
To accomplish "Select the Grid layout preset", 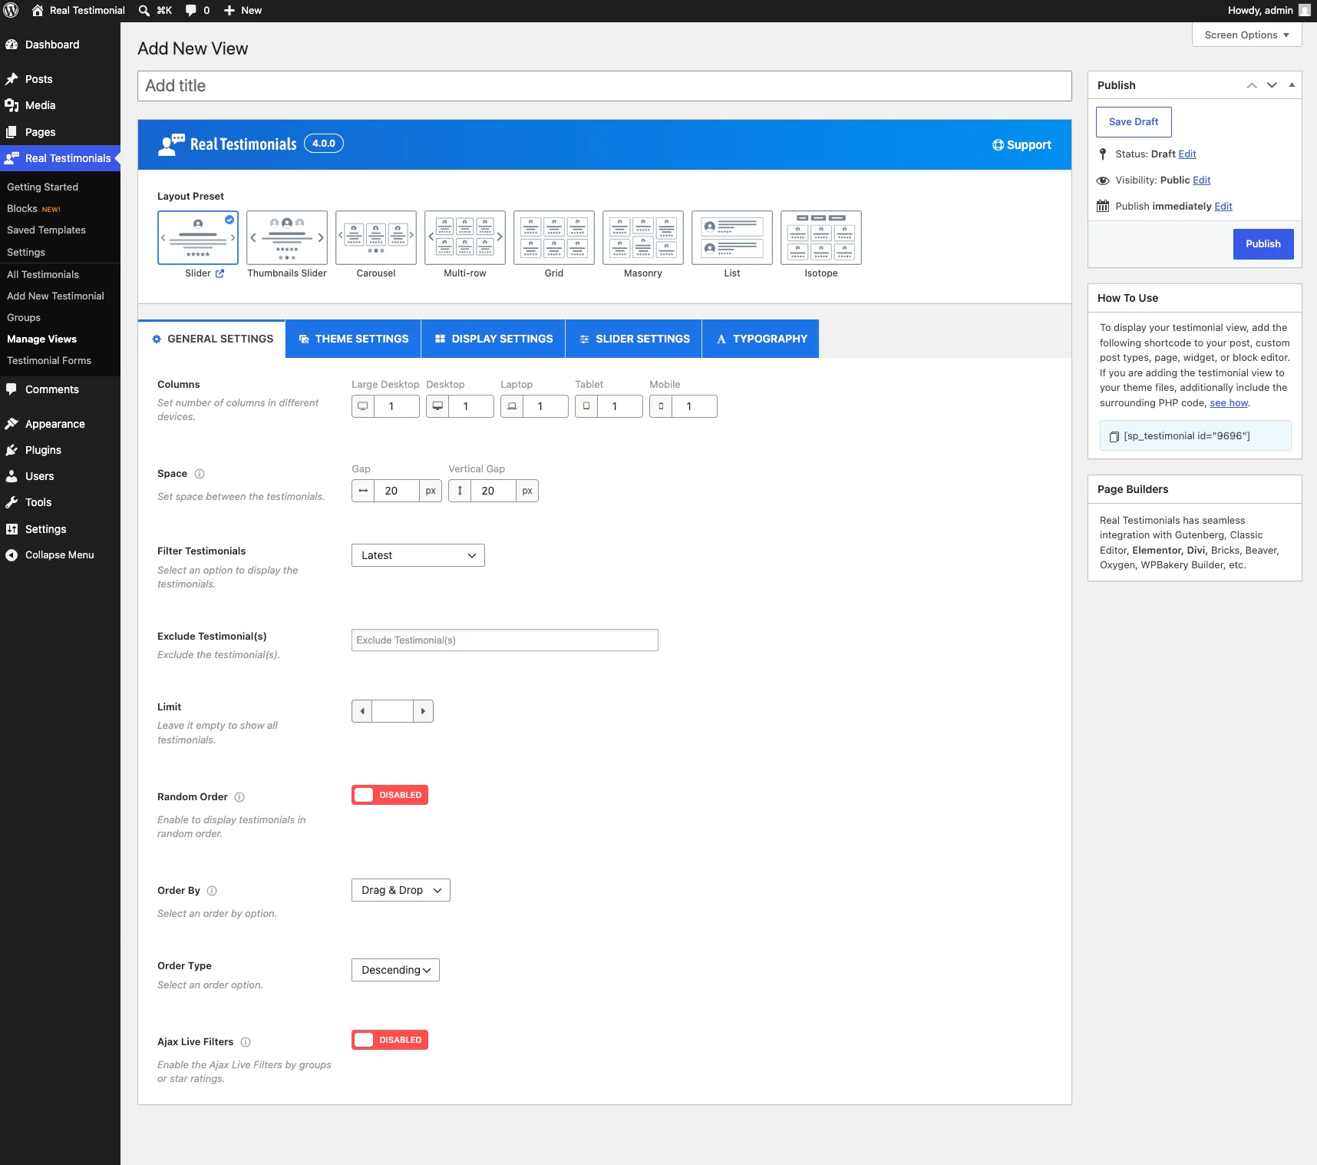I will pyautogui.click(x=554, y=237).
